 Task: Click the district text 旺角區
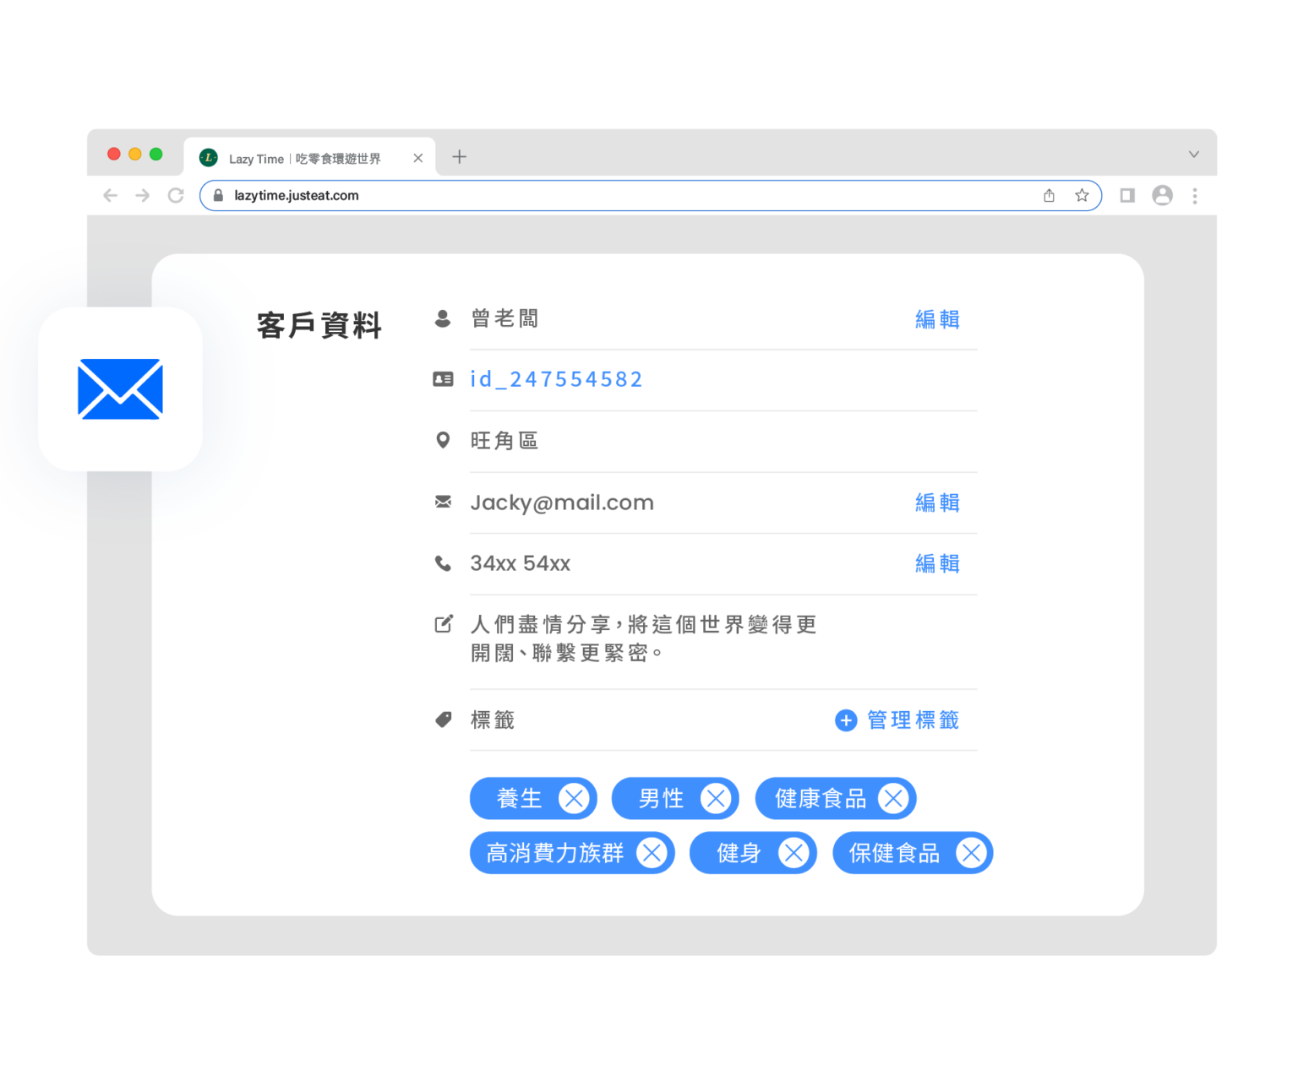(504, 440)
